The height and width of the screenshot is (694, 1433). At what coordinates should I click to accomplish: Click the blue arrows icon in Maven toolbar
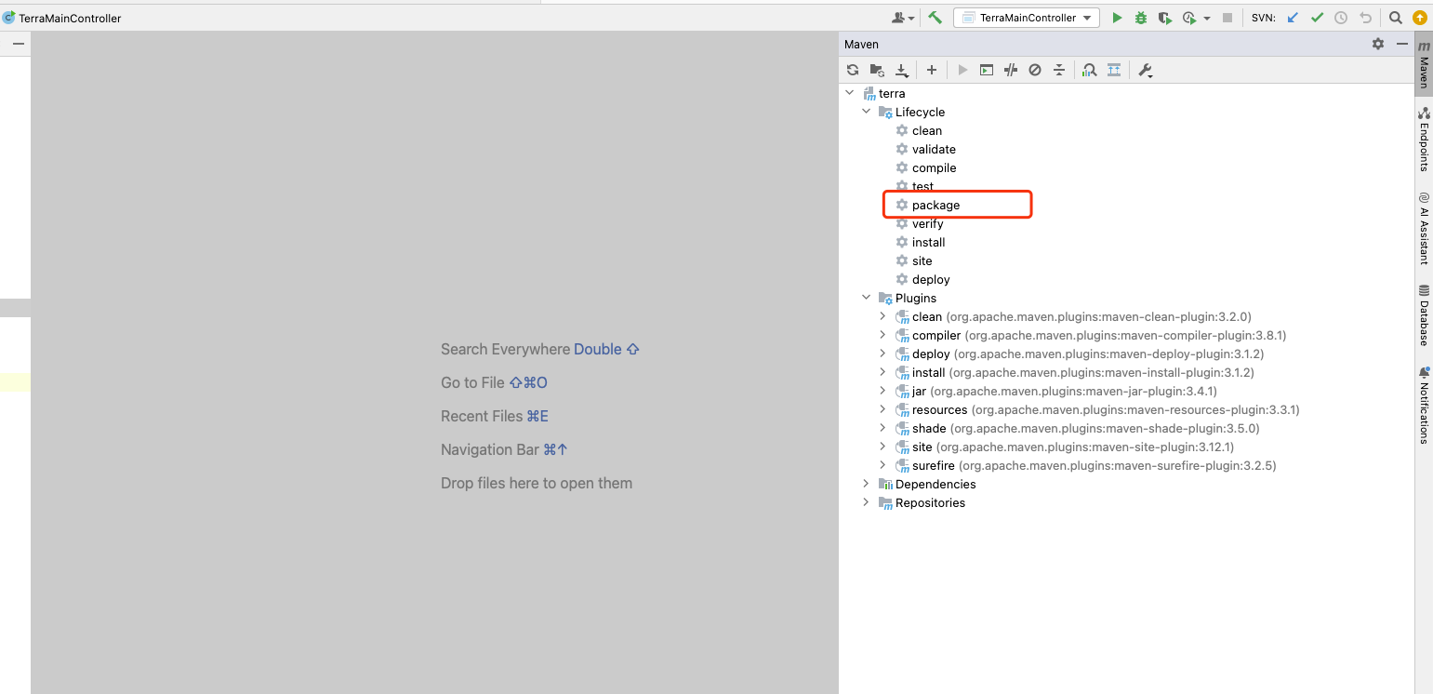click(1114, 70)
